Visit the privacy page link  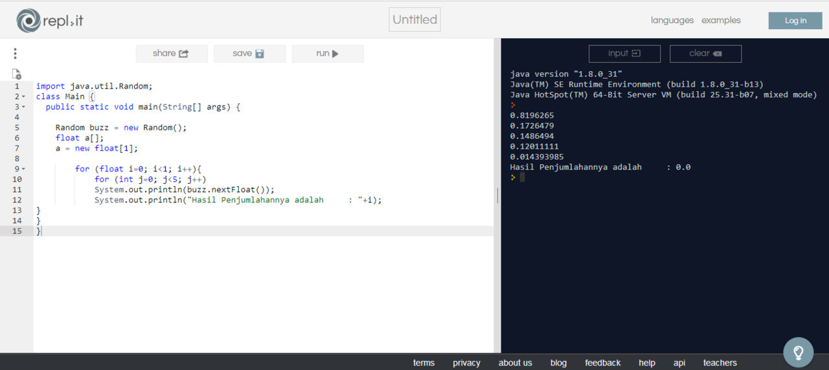pos(466,363)
